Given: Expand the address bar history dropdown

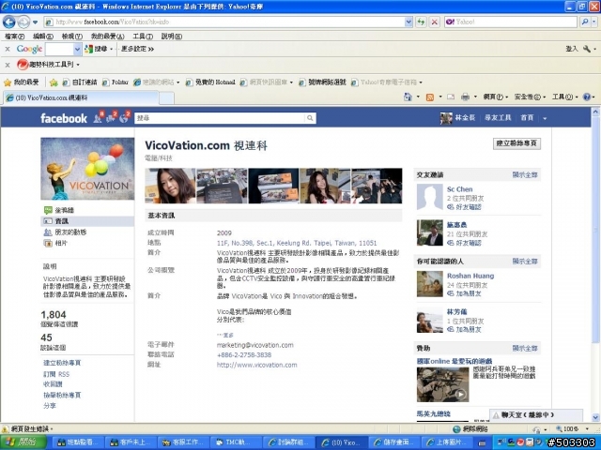Looking at the screenshot, I should [408, 22].
